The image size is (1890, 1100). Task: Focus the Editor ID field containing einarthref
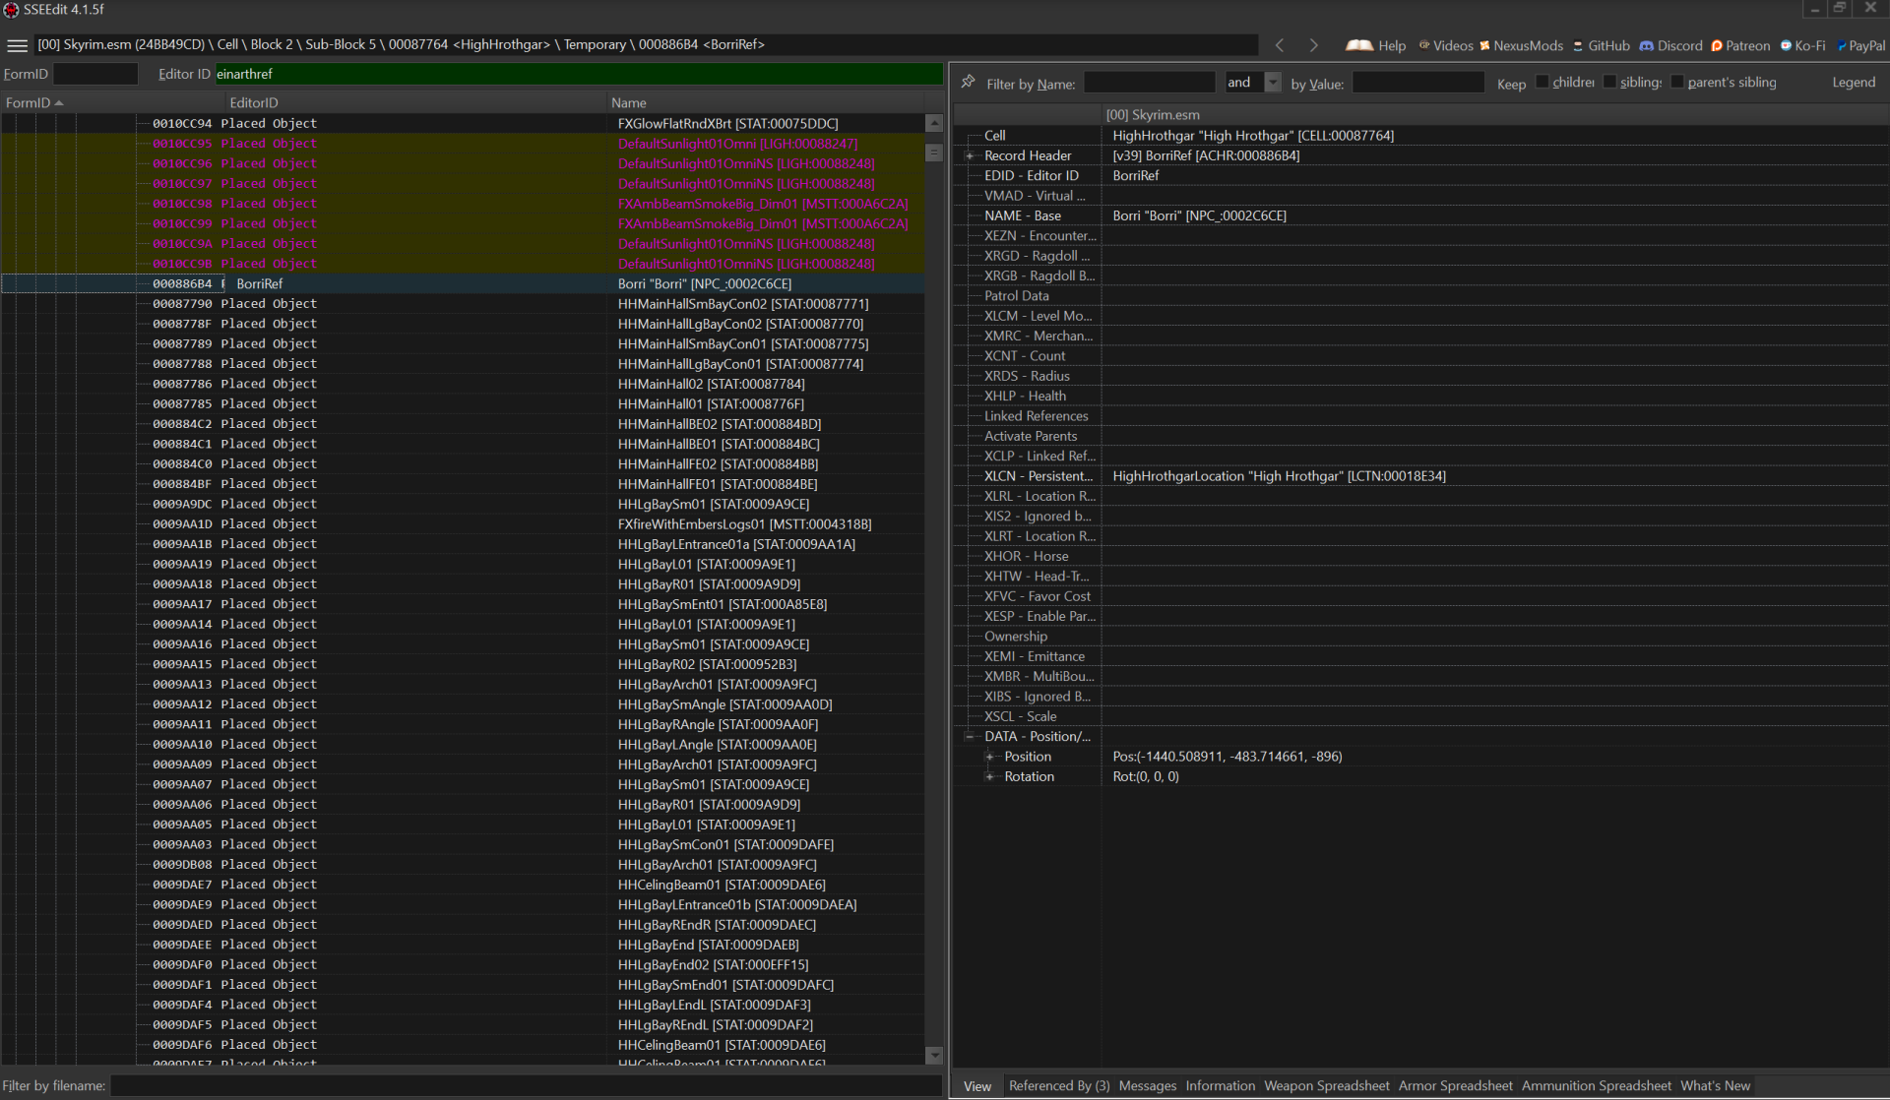tap(579, 74)
